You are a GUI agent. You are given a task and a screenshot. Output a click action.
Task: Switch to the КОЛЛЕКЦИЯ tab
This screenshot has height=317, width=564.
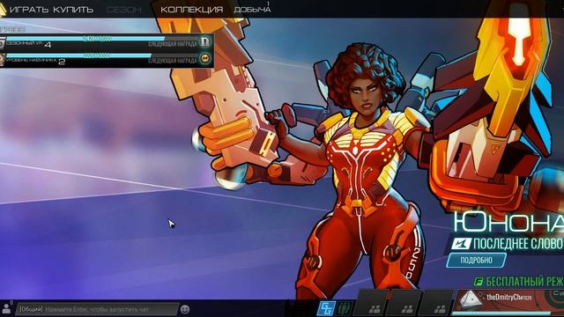[192, 10]
